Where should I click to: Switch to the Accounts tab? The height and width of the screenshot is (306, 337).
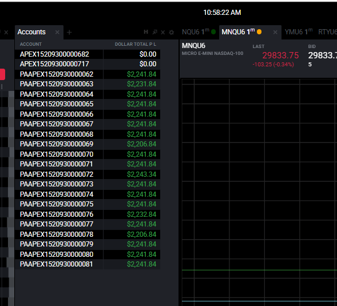point(31,32)
